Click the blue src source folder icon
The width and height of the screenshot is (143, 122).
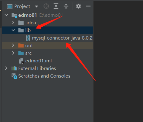21,53
